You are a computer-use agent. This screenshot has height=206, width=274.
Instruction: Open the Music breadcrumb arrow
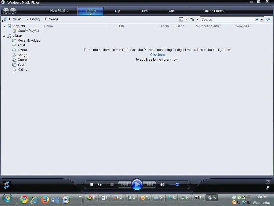click(x=10, y=19)
